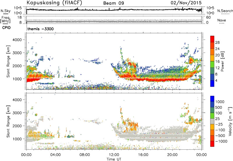Click the '4' tick on the Power scale
The width and height of the screenshot is (233, 161).
click(216, 80)
